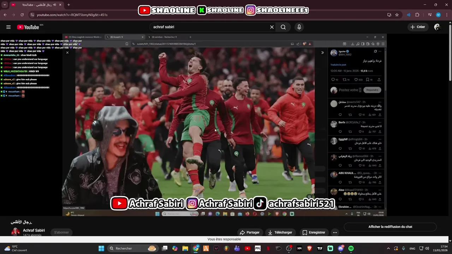Open the browser media controls icon
This screenshot has height=254, width=452.
point(430,15)
